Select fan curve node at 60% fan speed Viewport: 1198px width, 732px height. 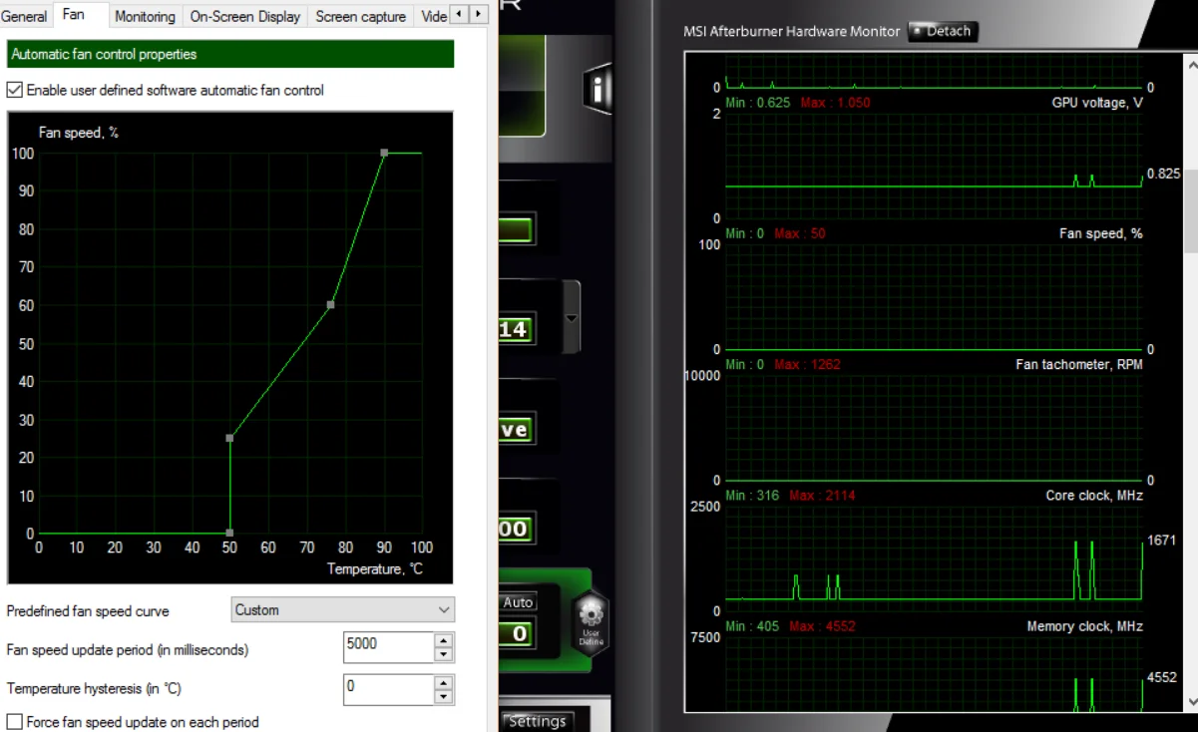point(331,304)
